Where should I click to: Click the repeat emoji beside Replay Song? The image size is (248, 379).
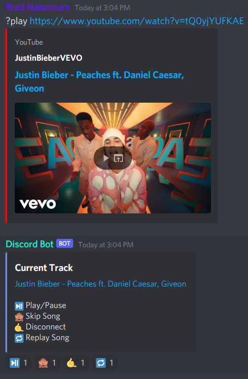[x=19, y=338]
